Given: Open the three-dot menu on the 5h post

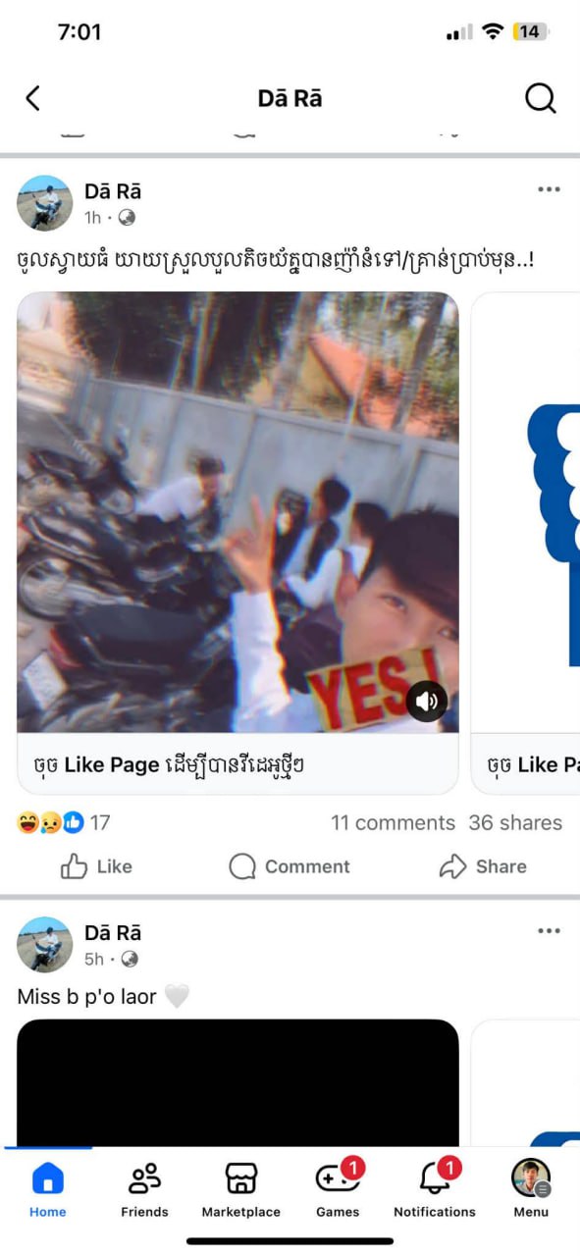Looking at the screenshot, I should click(549, 931).
